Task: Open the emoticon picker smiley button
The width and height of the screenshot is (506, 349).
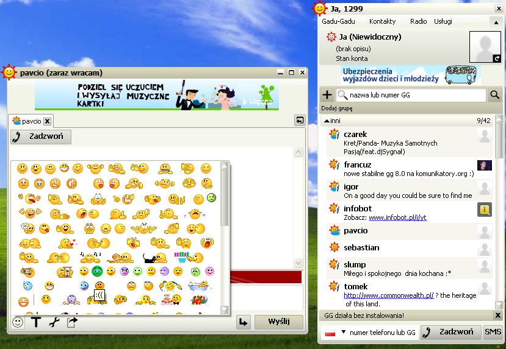Action: click(x=18, y=322)
